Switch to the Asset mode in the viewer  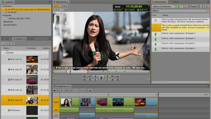coord(56,6)
